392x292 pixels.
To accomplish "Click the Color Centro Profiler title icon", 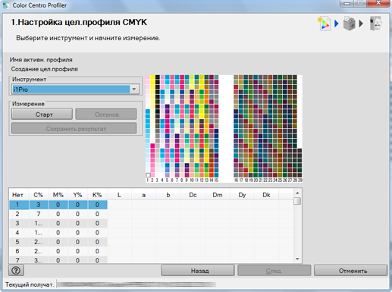I will click(6, 5).
